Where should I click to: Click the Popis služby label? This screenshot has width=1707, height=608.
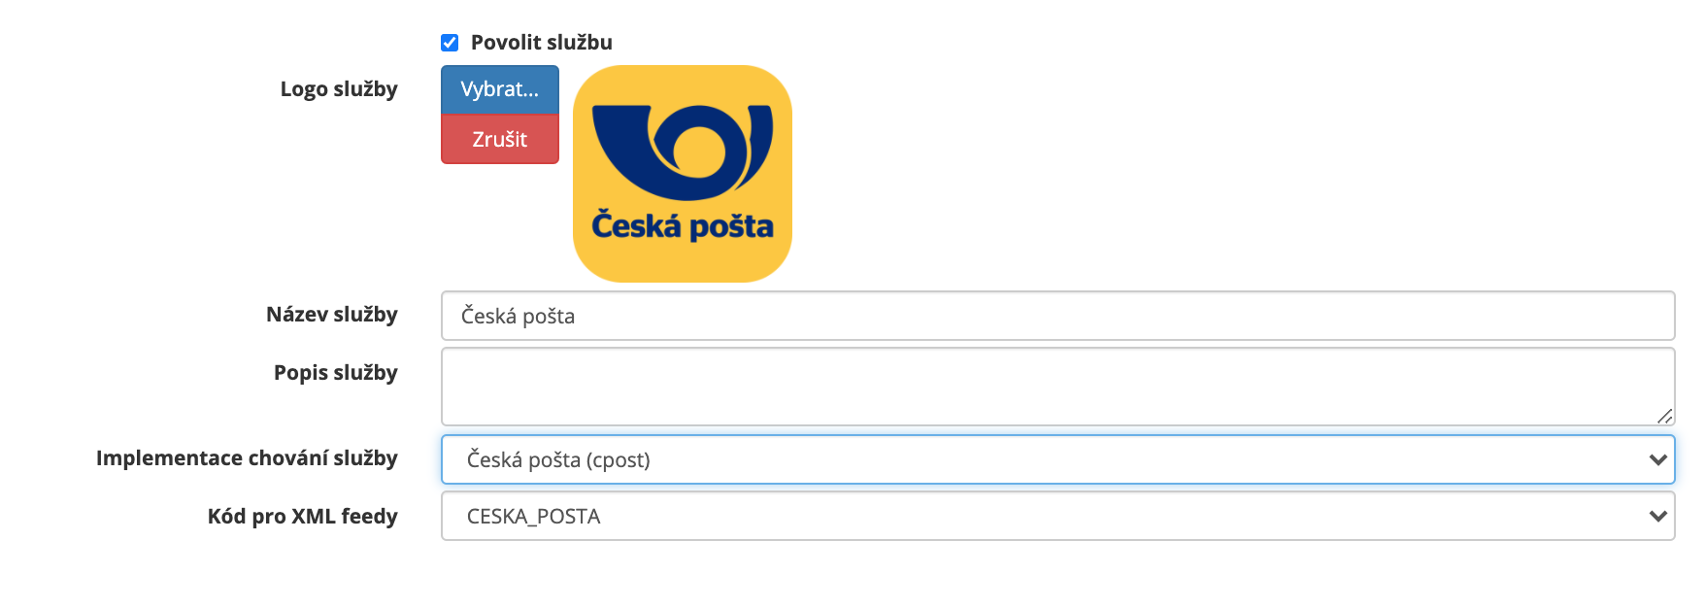coord(336,373)
